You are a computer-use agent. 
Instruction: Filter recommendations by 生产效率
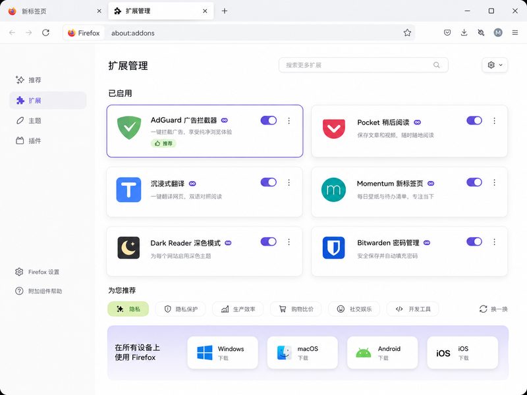click(238, 309)
